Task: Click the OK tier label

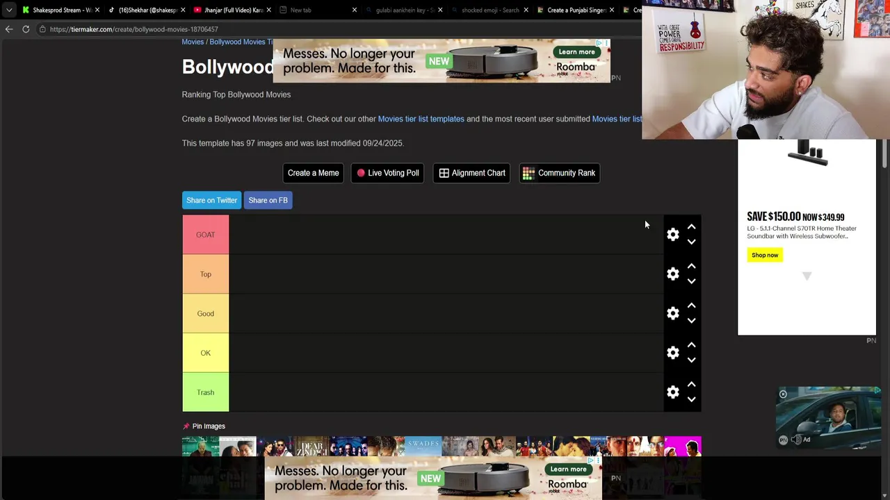Action: coord(205,353)
